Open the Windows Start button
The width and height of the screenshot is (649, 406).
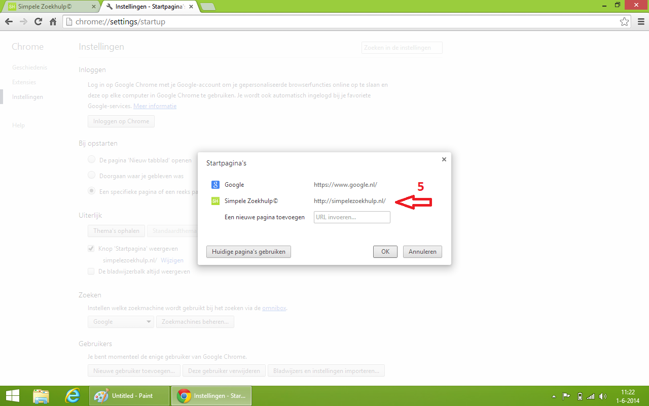(13, 396)
